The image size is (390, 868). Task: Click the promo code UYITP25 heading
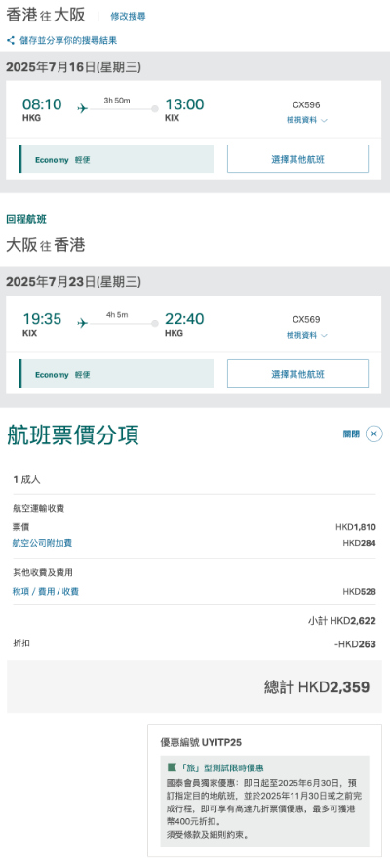pos(201,742)
